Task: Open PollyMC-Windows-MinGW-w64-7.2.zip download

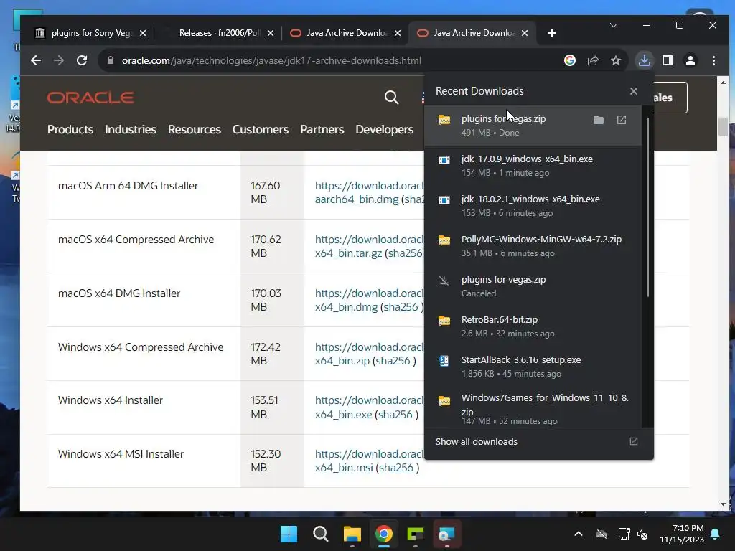Action: pos(533,246)
